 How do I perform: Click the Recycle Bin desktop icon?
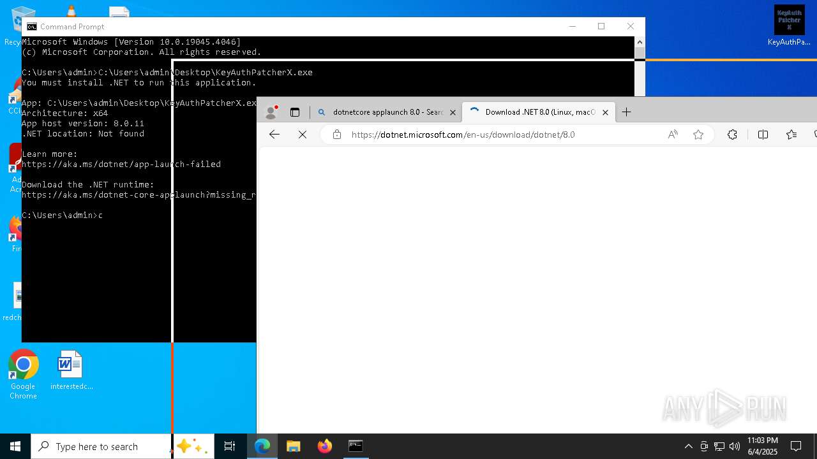pos(13,26)
